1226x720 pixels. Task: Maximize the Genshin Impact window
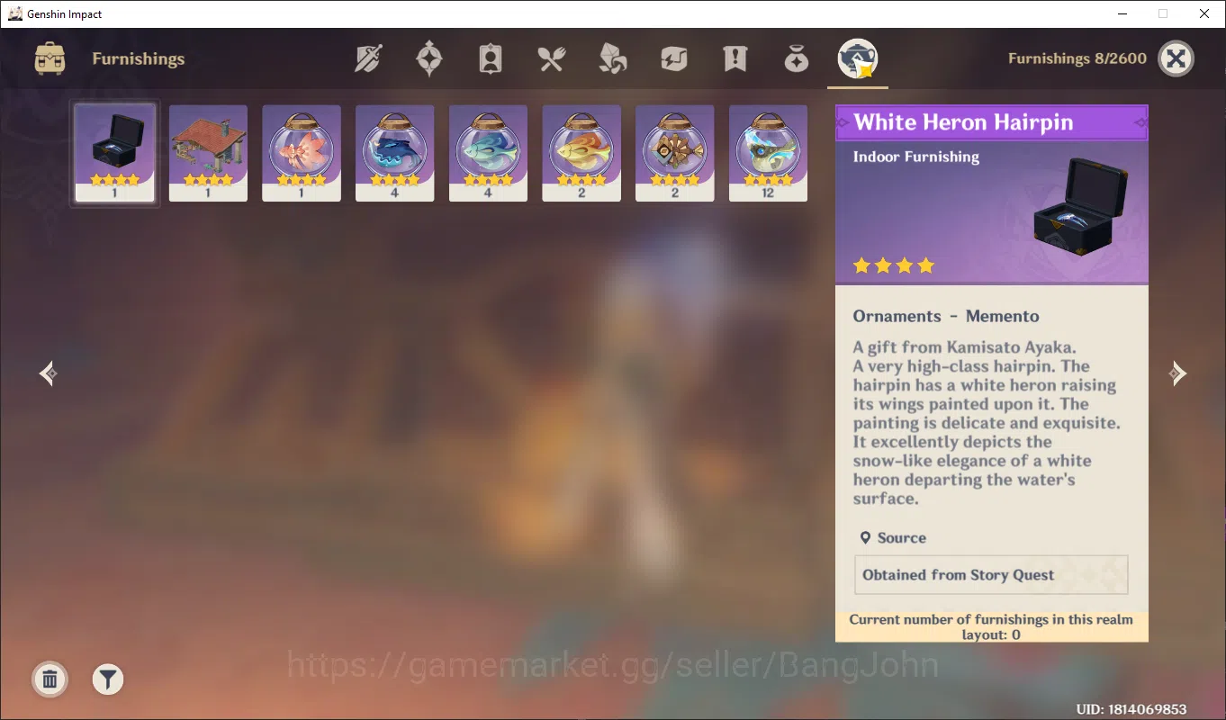click(1163, 13)
